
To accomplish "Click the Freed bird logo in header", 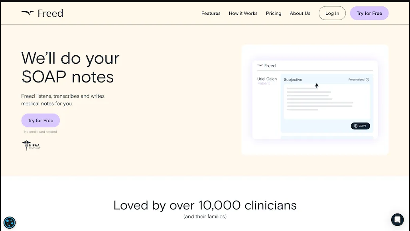I will (x=28, y=13).
